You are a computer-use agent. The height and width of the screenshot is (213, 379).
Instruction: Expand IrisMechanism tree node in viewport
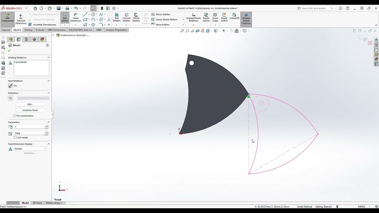54,35
